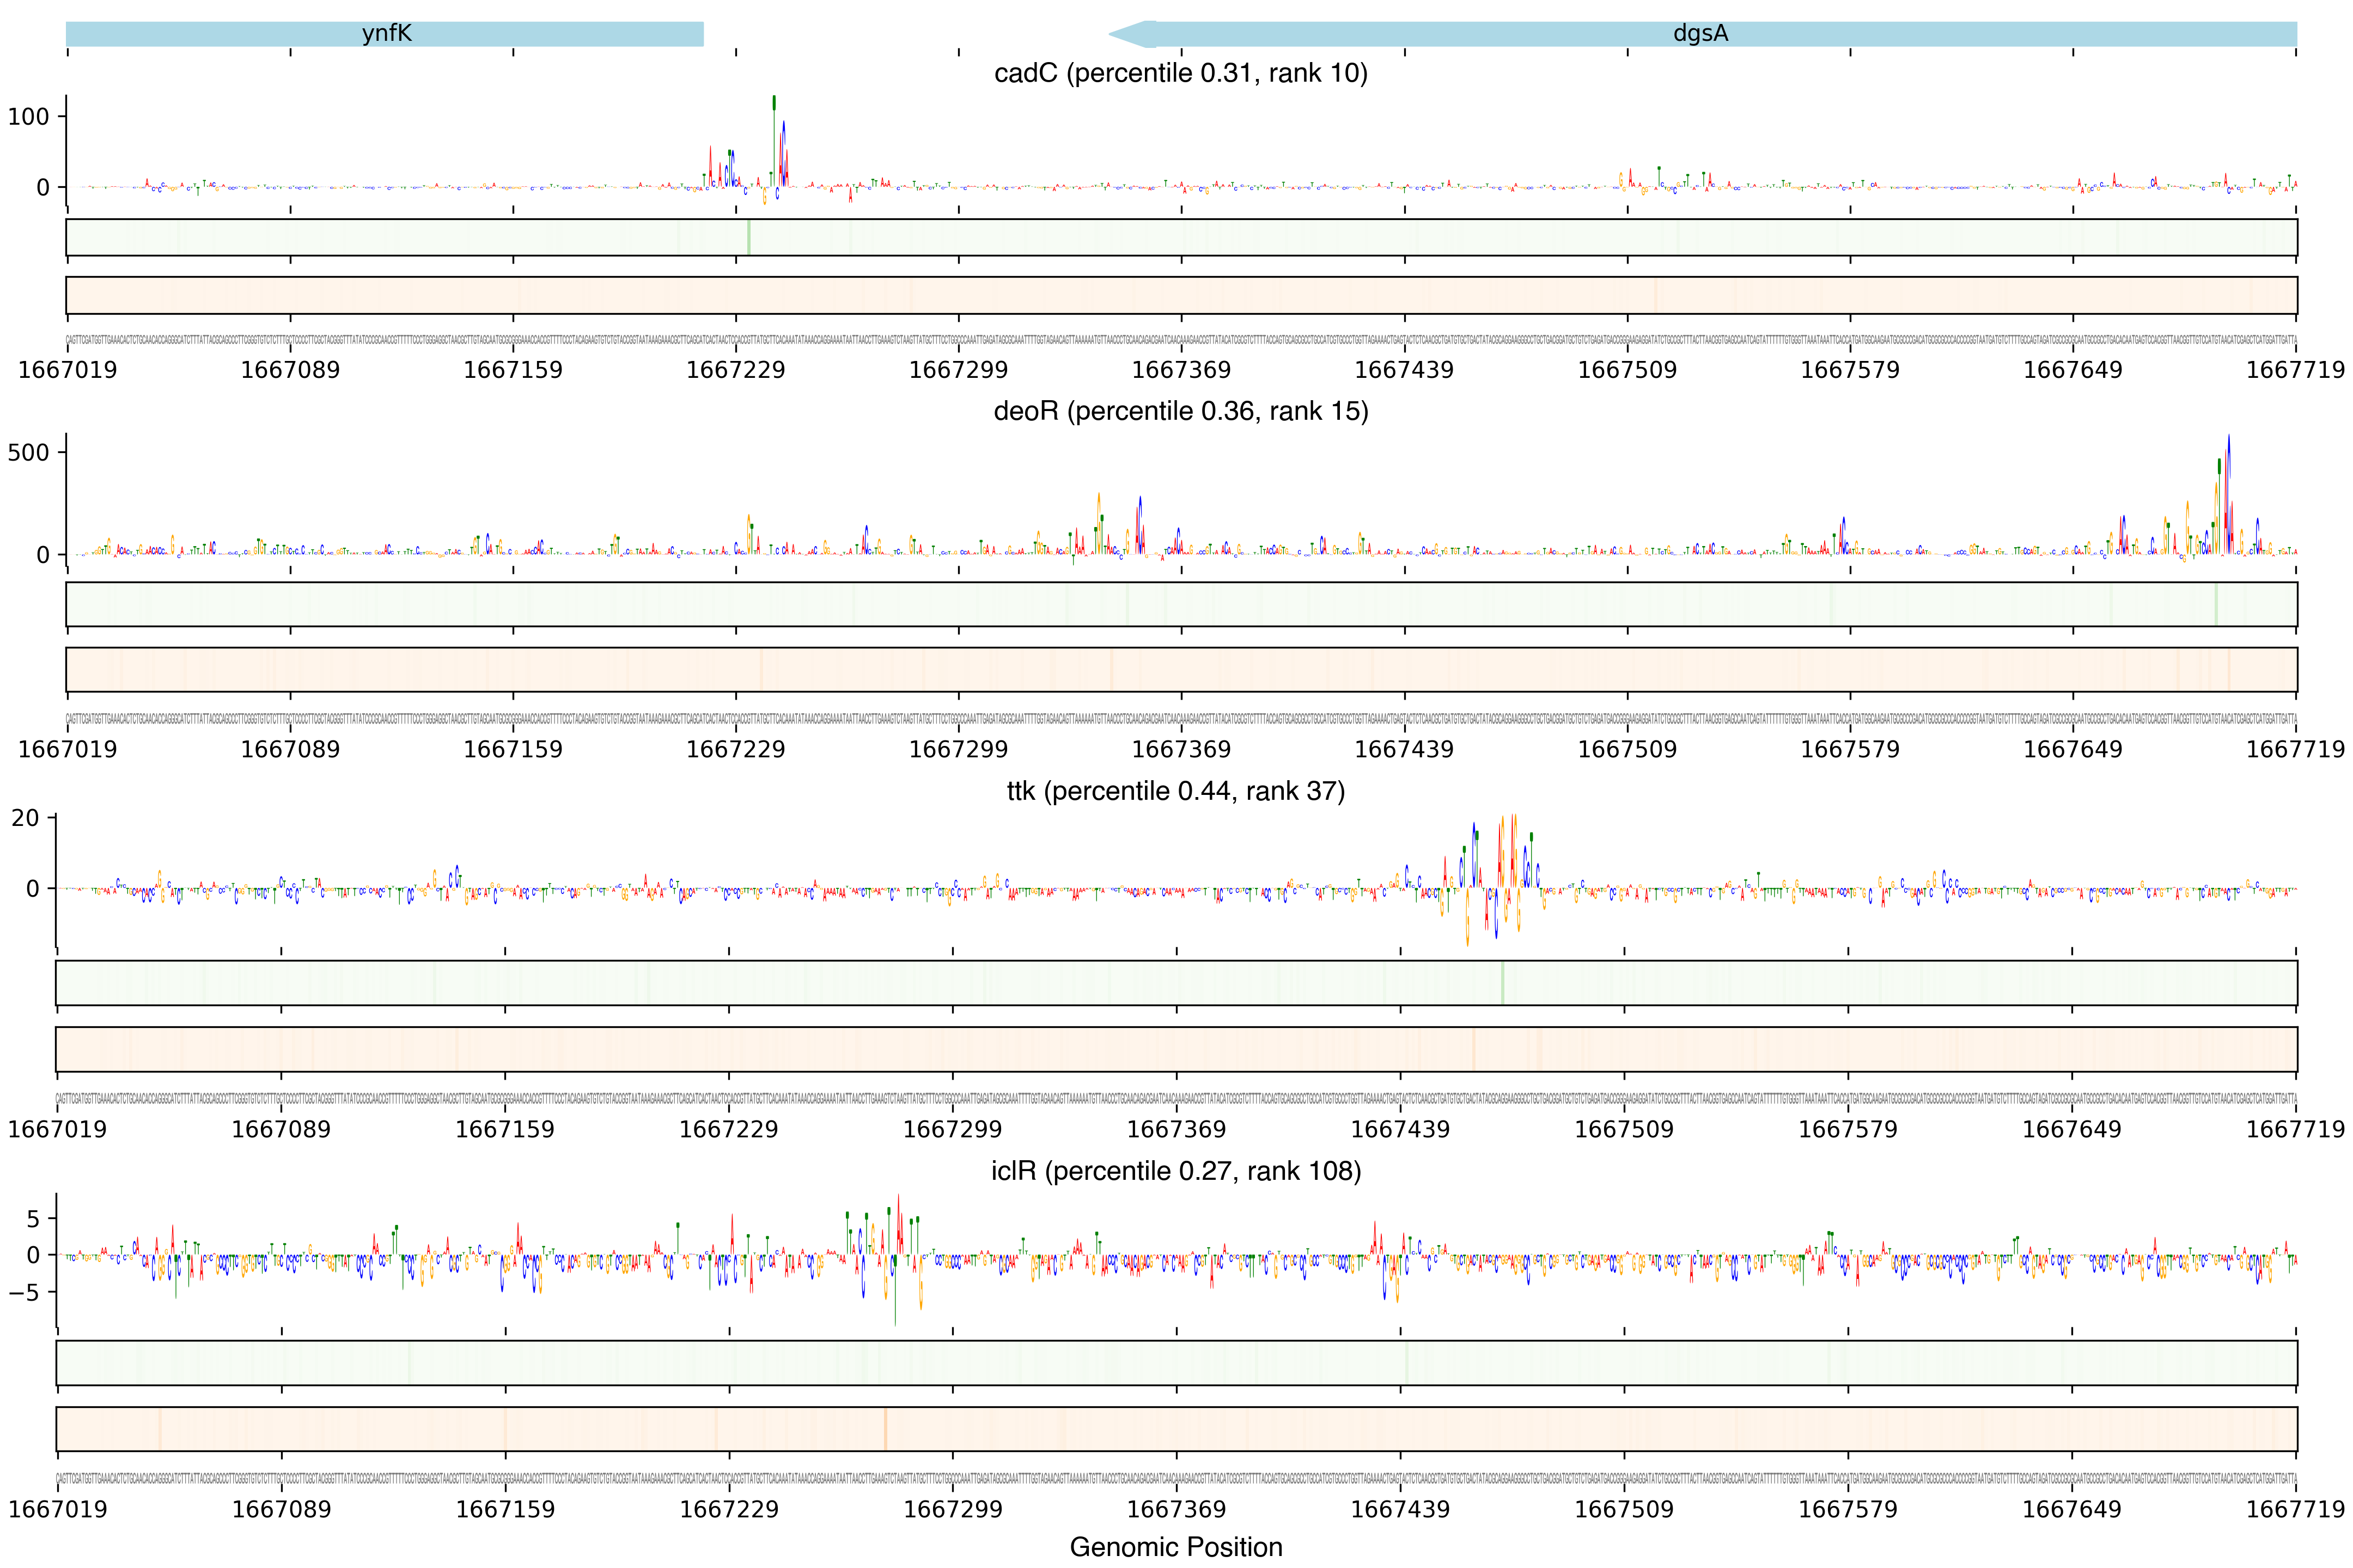Click the 20 y-axis label on ttk
Viewport: 2353px width, 1568px height.
25,818
